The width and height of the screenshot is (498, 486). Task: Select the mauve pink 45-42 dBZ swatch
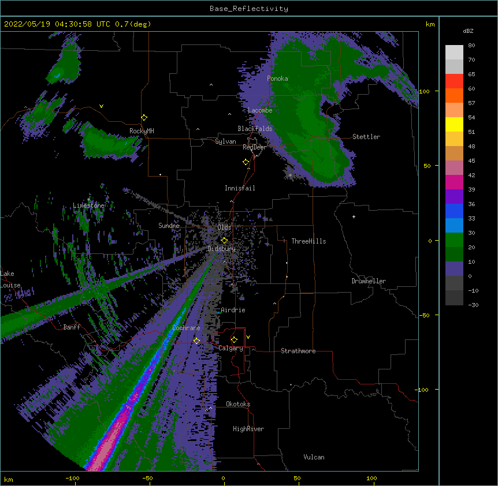pyautogui.click(x=454, y=168)
